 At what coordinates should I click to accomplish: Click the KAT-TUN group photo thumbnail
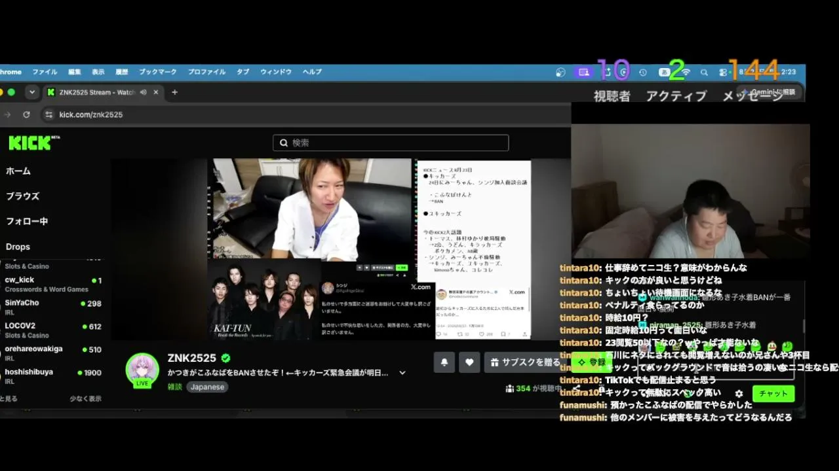pos(264,299)
